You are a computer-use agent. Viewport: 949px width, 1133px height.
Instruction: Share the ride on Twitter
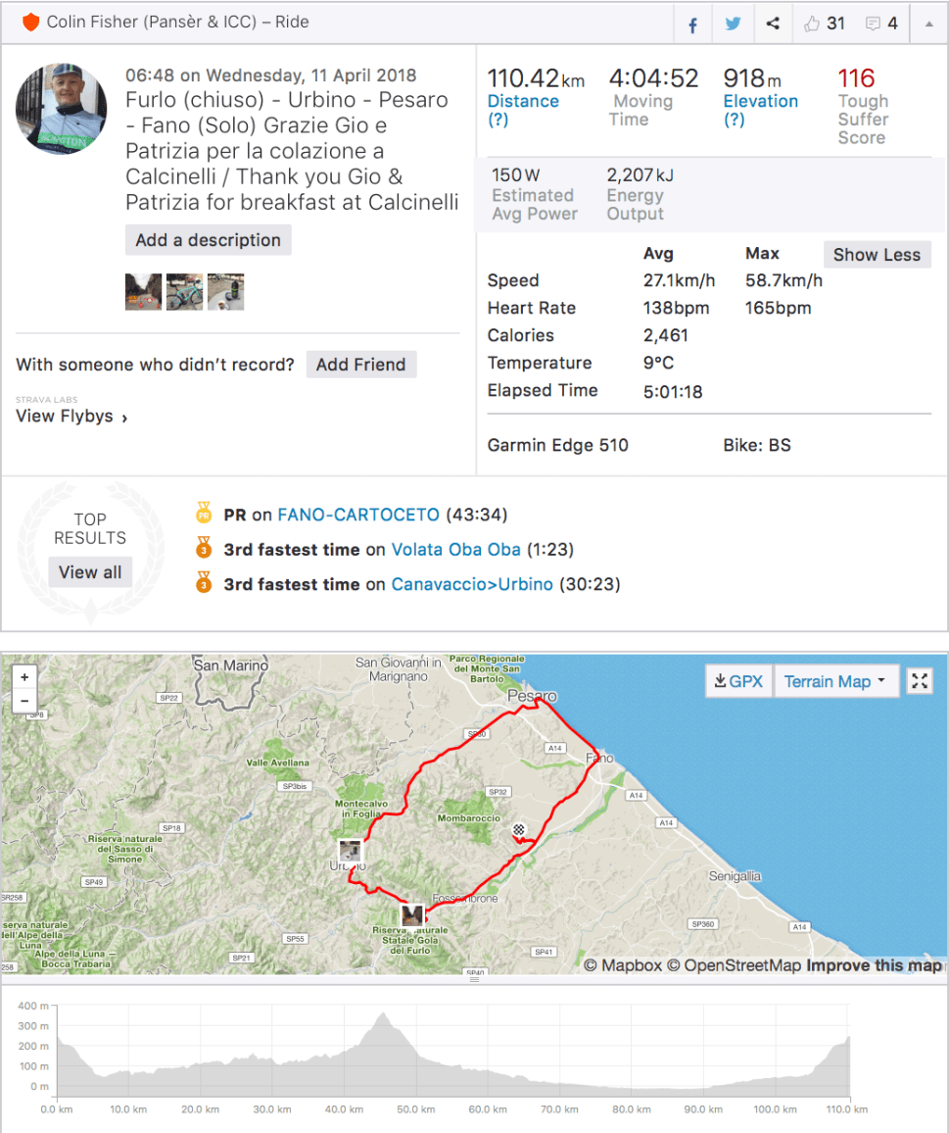tap(733, 23)
